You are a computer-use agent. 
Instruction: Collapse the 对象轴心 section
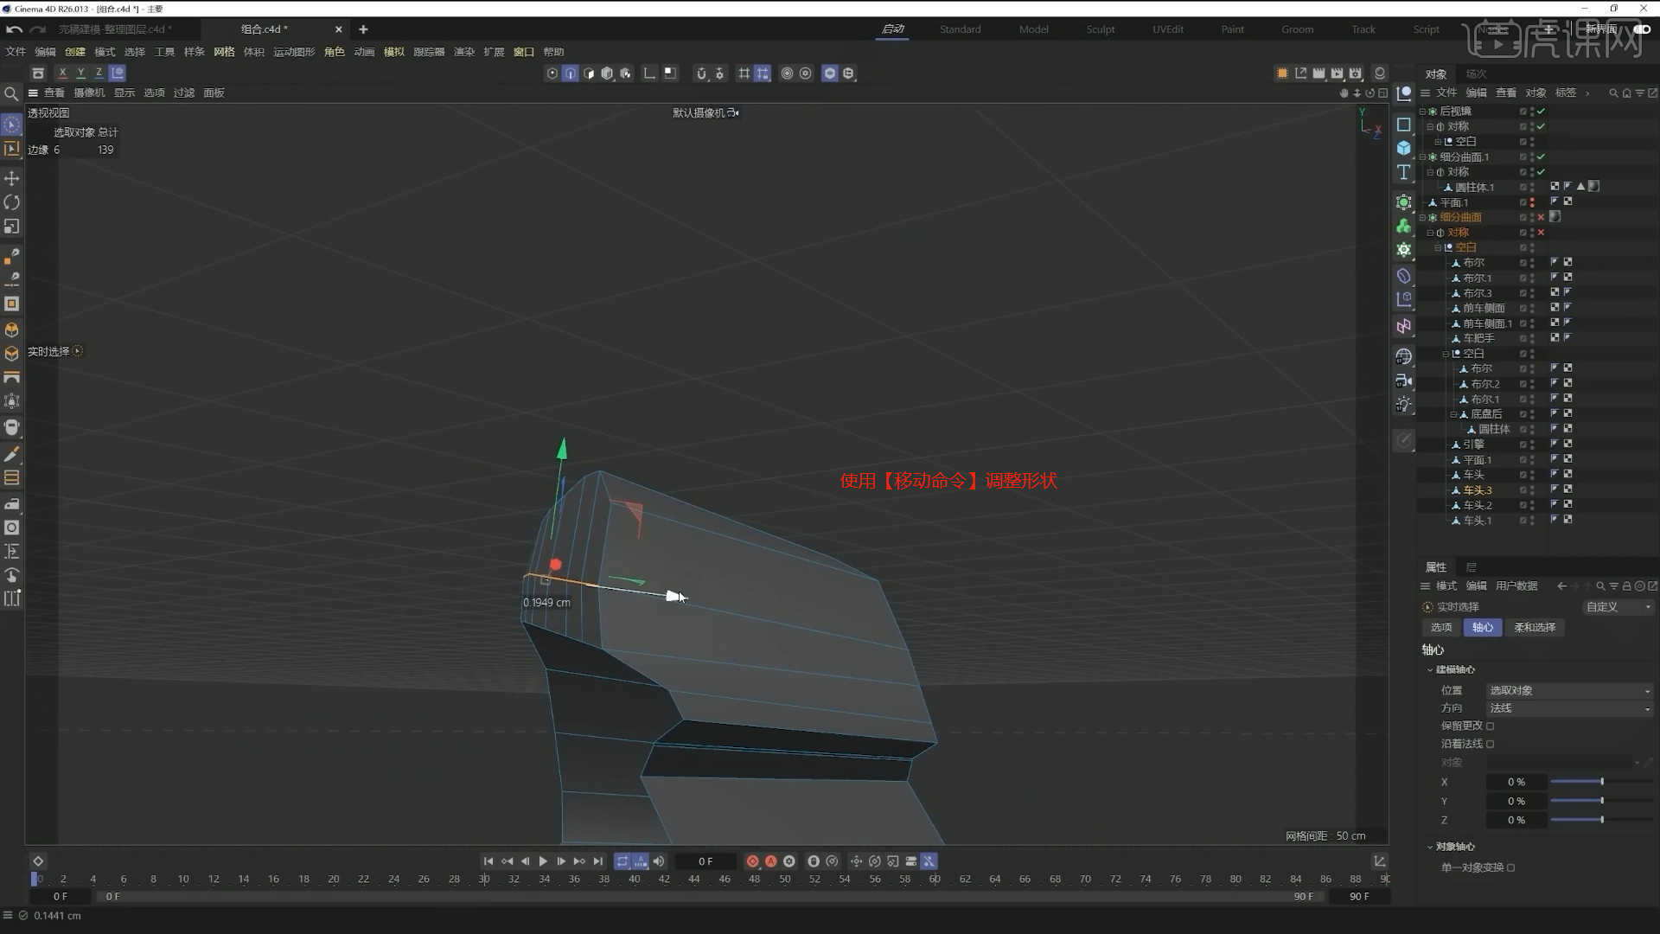pos(1430,848)
